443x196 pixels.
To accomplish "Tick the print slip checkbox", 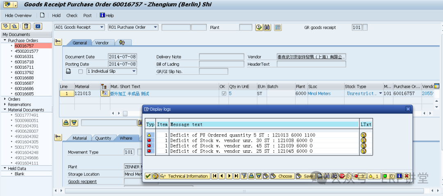I will click(80, 71).
